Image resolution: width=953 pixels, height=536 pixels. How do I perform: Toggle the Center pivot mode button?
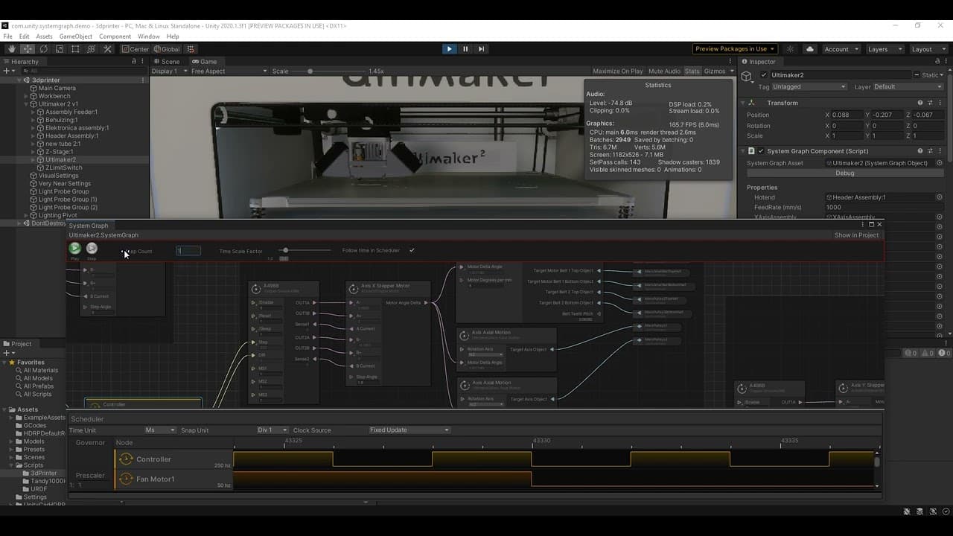pos(136,49)
